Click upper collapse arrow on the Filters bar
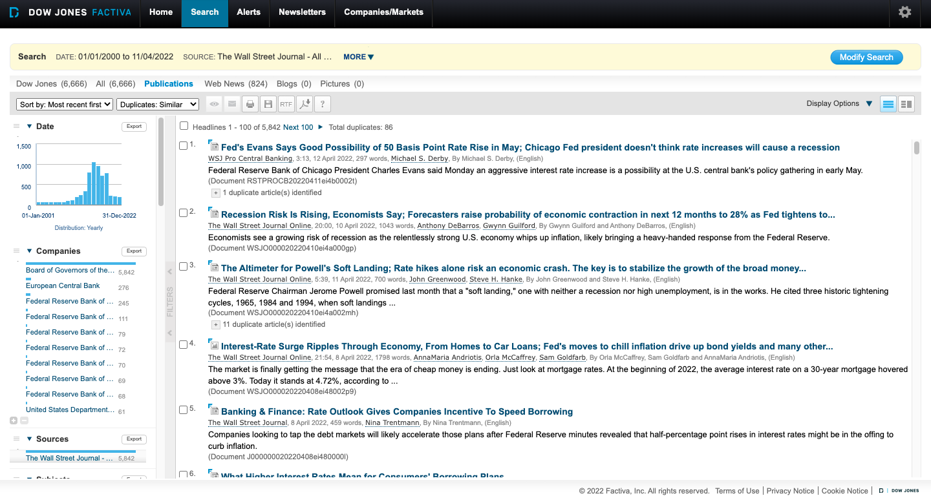Viewport: 931px width, 498px height. pyautogui.click(x=170, y=272)
